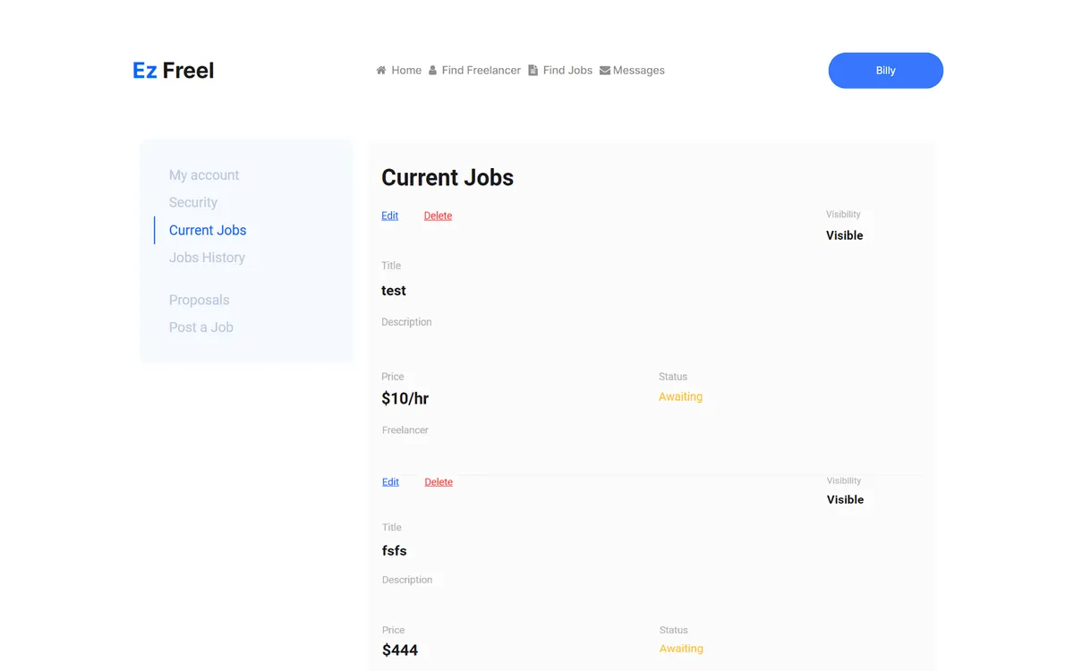The width and height of the screenshot is (1074, 671).
Task: Select Current Jobs in the sidebar
Action: [x=208, y=230]
